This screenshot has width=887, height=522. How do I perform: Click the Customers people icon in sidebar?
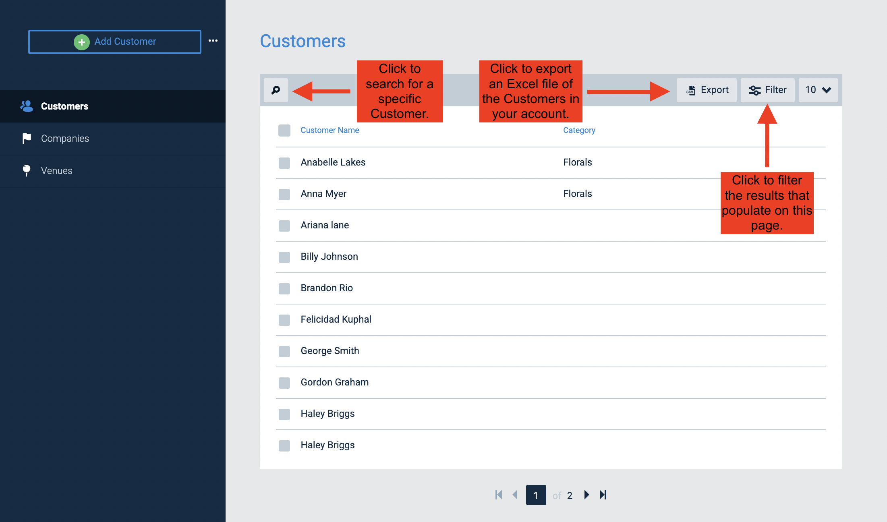(x=27, y=106)
